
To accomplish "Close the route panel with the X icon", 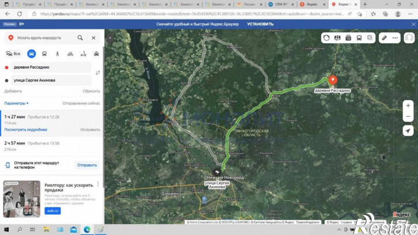I will 93,38.
